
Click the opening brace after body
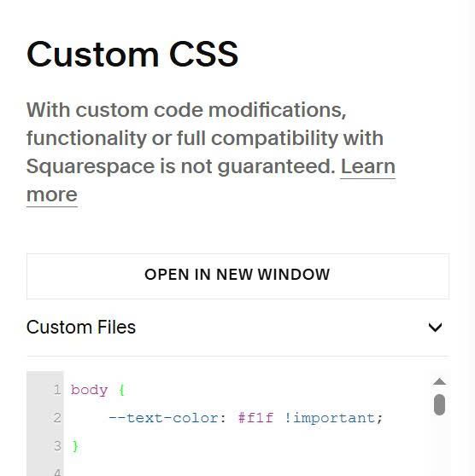[121, 390]
